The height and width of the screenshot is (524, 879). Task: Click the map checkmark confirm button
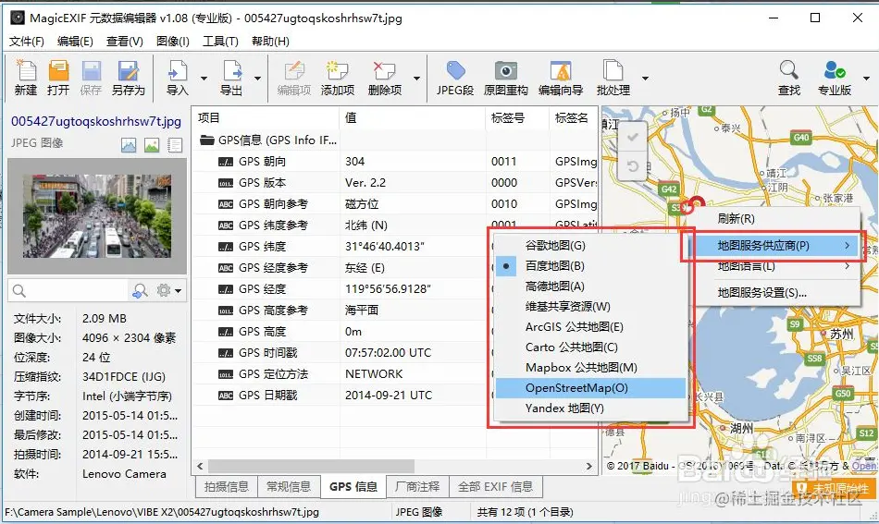click(632, 137)
